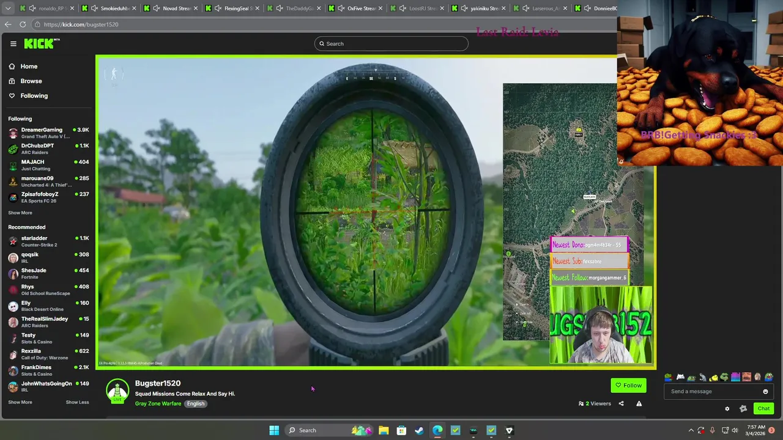Open the volume control in tray
783x440 pixels.
[x=736, y=430]
